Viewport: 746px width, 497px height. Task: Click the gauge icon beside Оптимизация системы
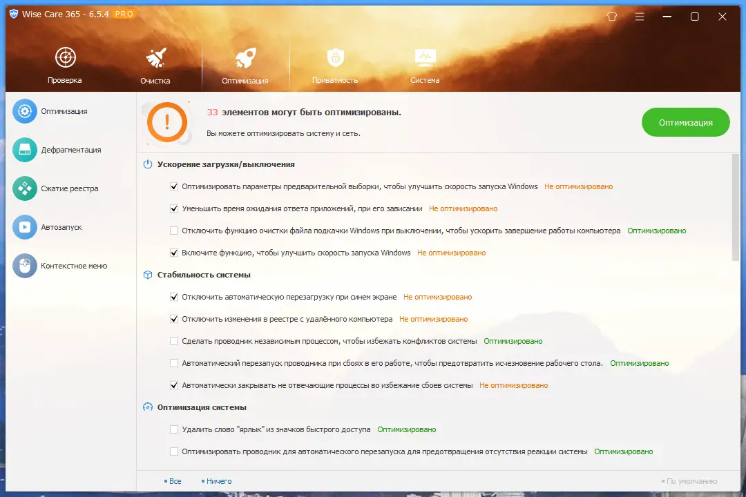click(x=148, y=407)
